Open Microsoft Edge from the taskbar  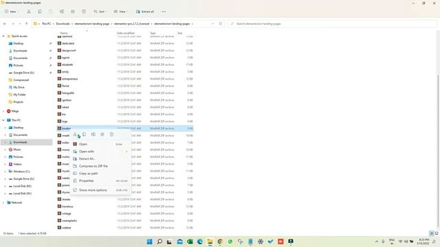point(200,242)
